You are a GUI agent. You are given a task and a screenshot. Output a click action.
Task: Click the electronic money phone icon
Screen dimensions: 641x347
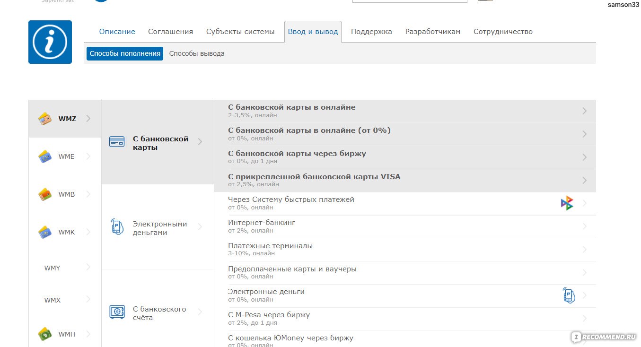[x=117, y=227]
